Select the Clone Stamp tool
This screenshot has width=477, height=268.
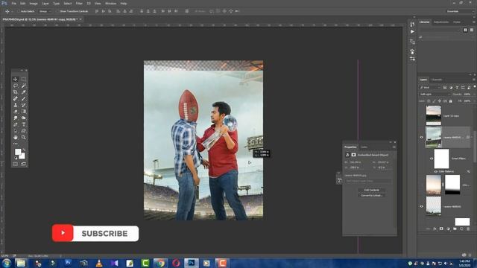click(x=15, y=105)
